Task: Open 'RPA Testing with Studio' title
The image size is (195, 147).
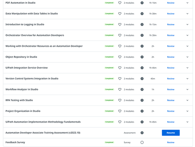Action: 19,100
